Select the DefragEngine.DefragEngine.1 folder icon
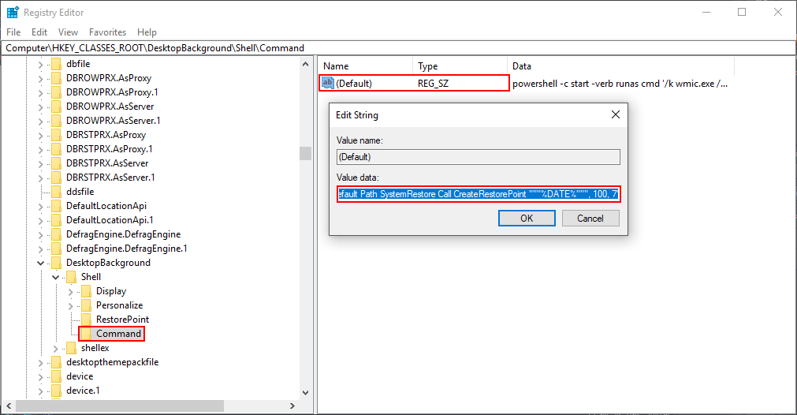Image resolution: width=797 pixels, height=415 pixels. (x=57, y=249)
